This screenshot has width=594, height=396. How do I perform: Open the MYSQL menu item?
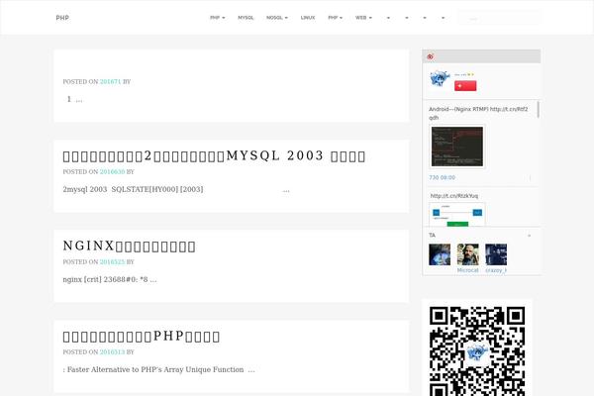tap(246, 18)
